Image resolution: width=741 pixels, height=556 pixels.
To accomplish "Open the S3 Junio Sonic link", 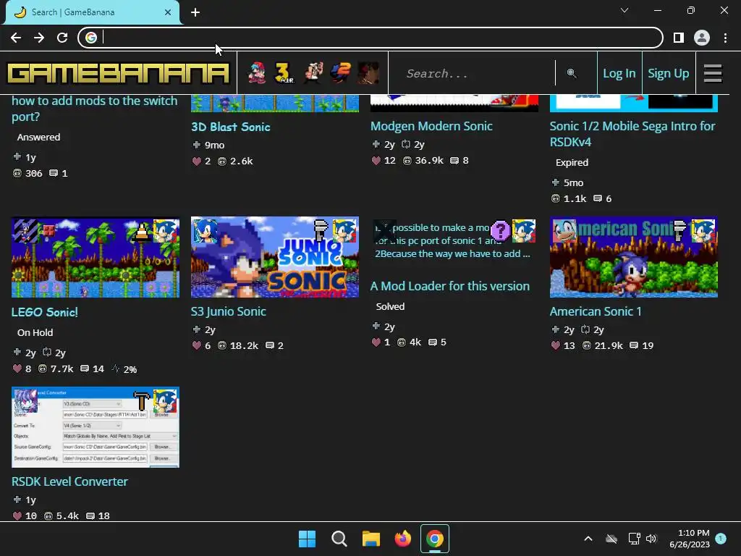I will coord(228,311).
